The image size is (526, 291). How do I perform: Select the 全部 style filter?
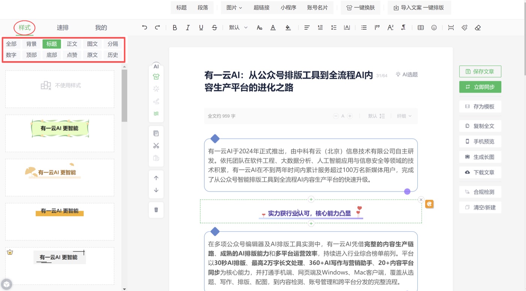tap(11, 44)
